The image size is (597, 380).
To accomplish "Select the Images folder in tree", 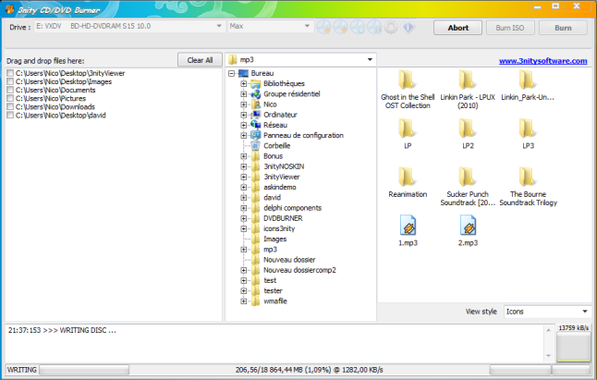I will point(274,239).
